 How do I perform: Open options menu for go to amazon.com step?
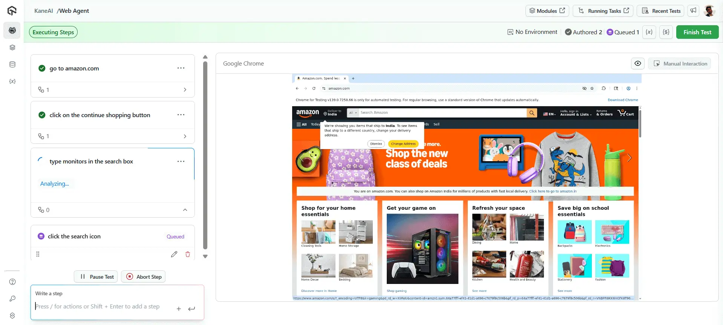tap(181, 68)
